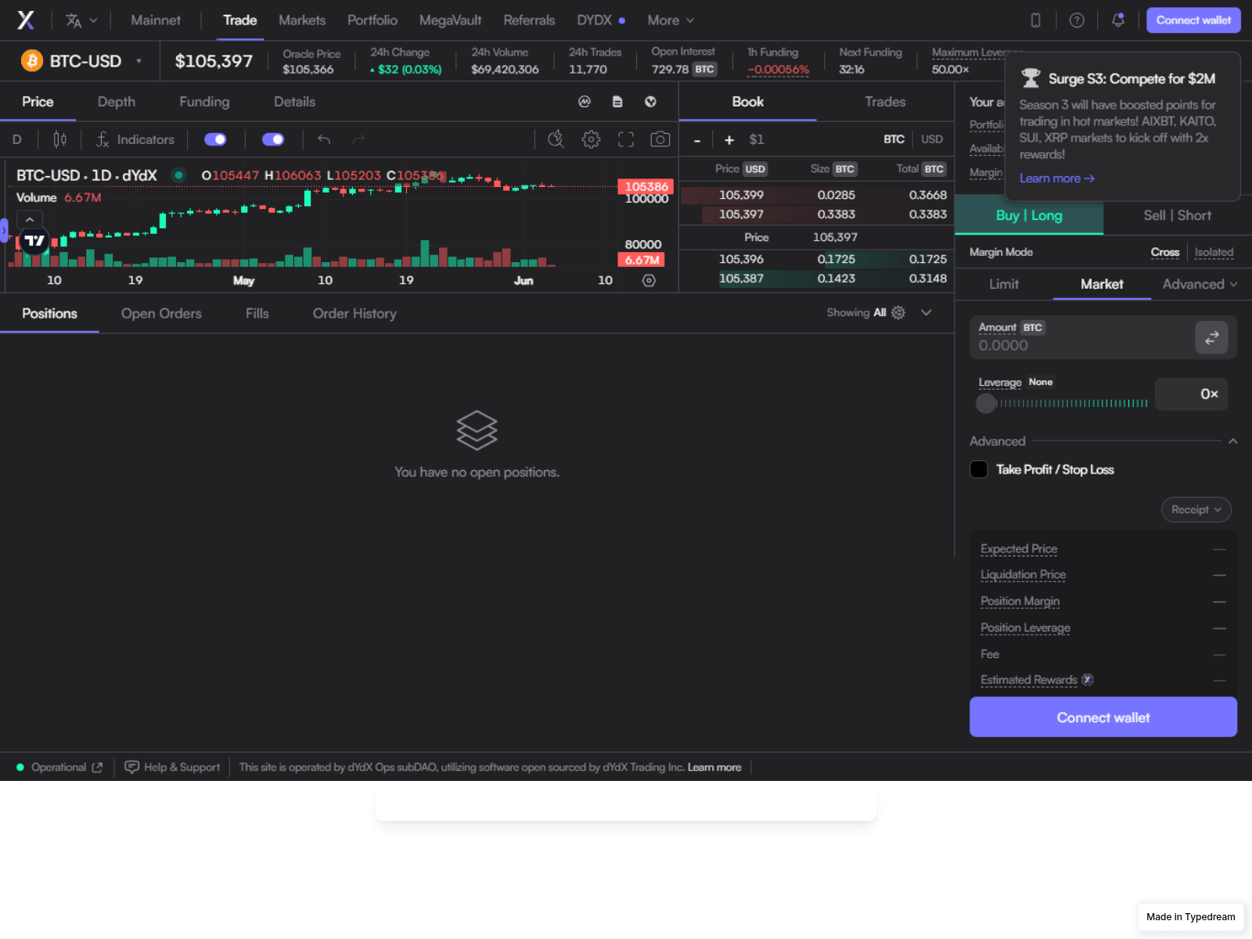Switch to the Trades tab
This screenshot has height=939, width=1252.
885,102
